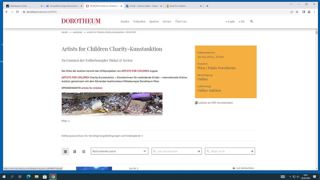This screenshot has width=320, height=180.
Task: Open the Chrome three-dot menu
Action: coord(314,12)
